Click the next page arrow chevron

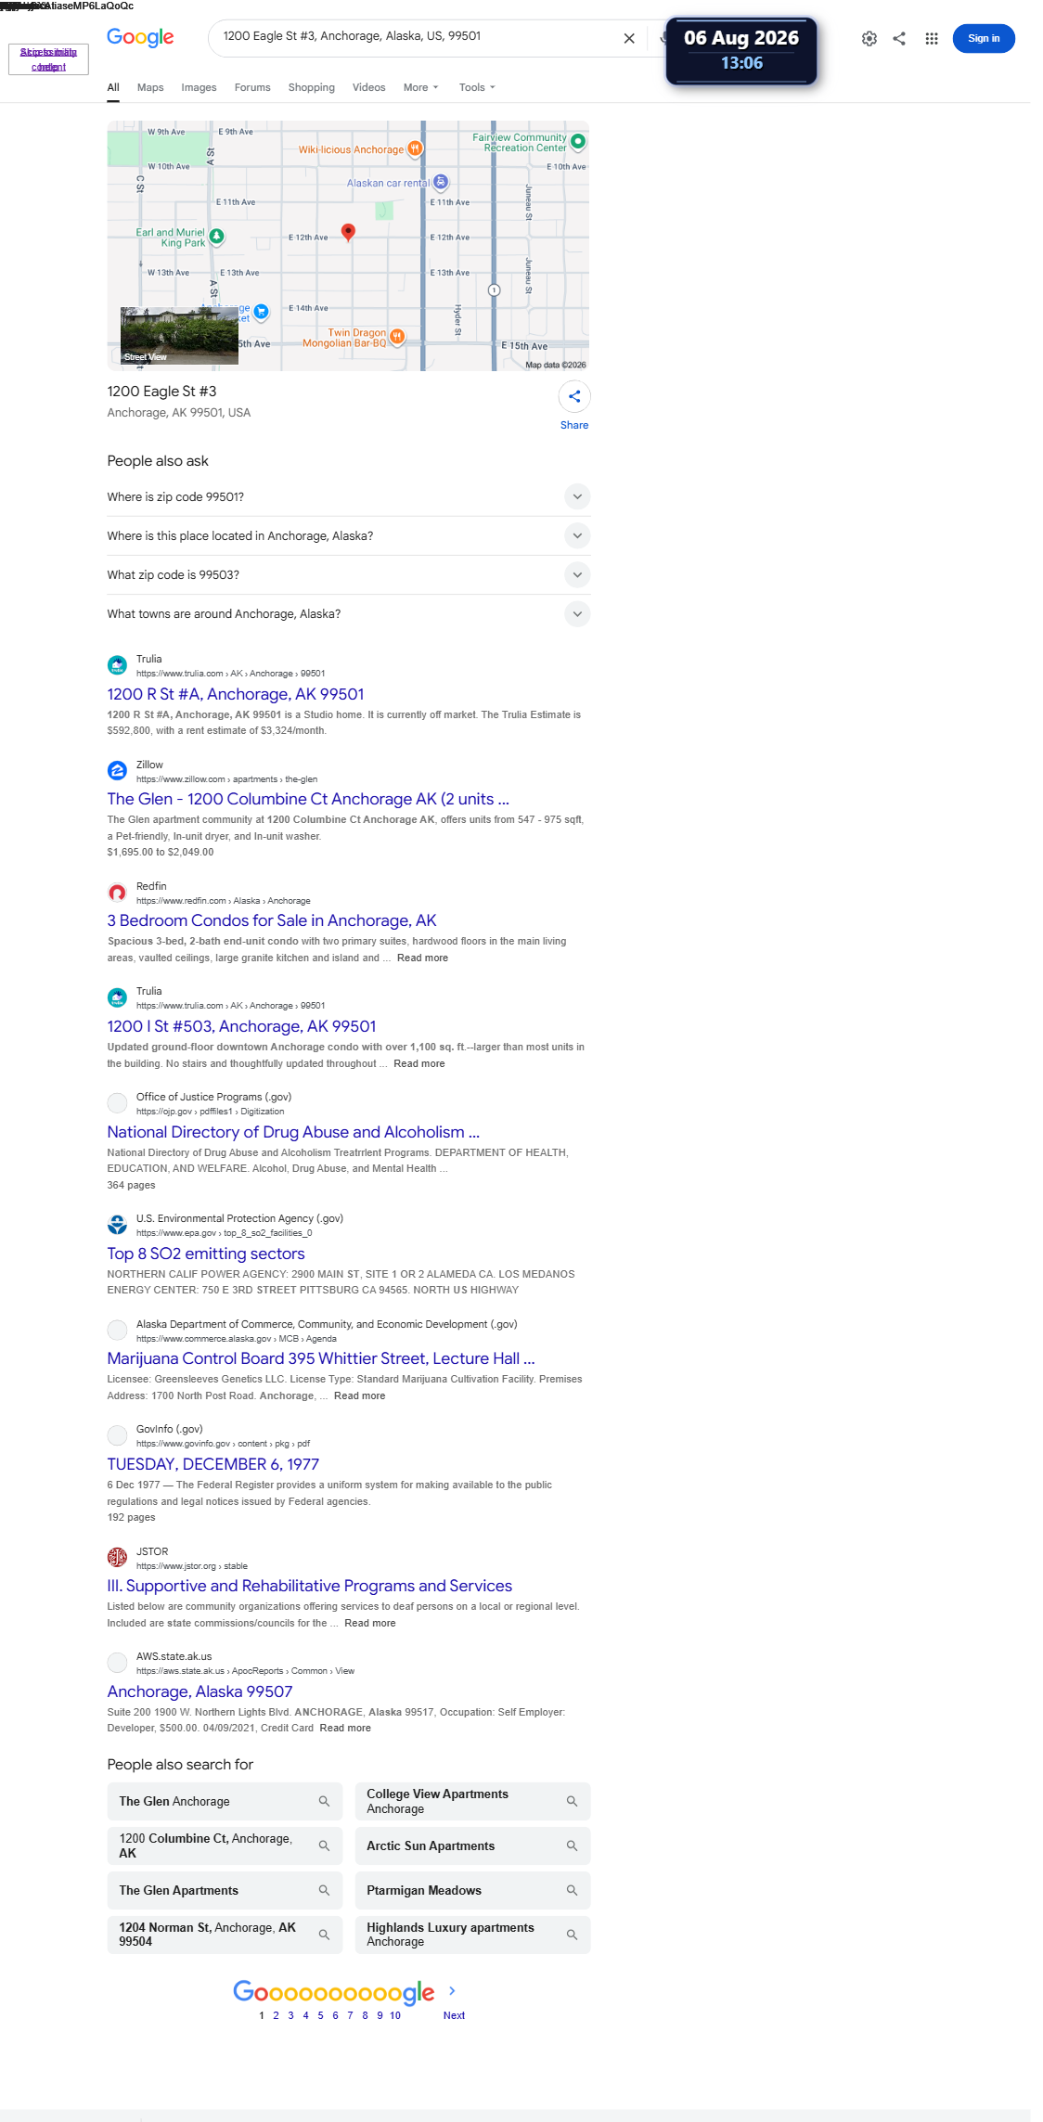[452, 1990]
